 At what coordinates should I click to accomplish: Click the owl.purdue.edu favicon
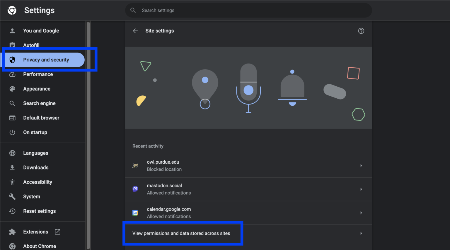135,166
